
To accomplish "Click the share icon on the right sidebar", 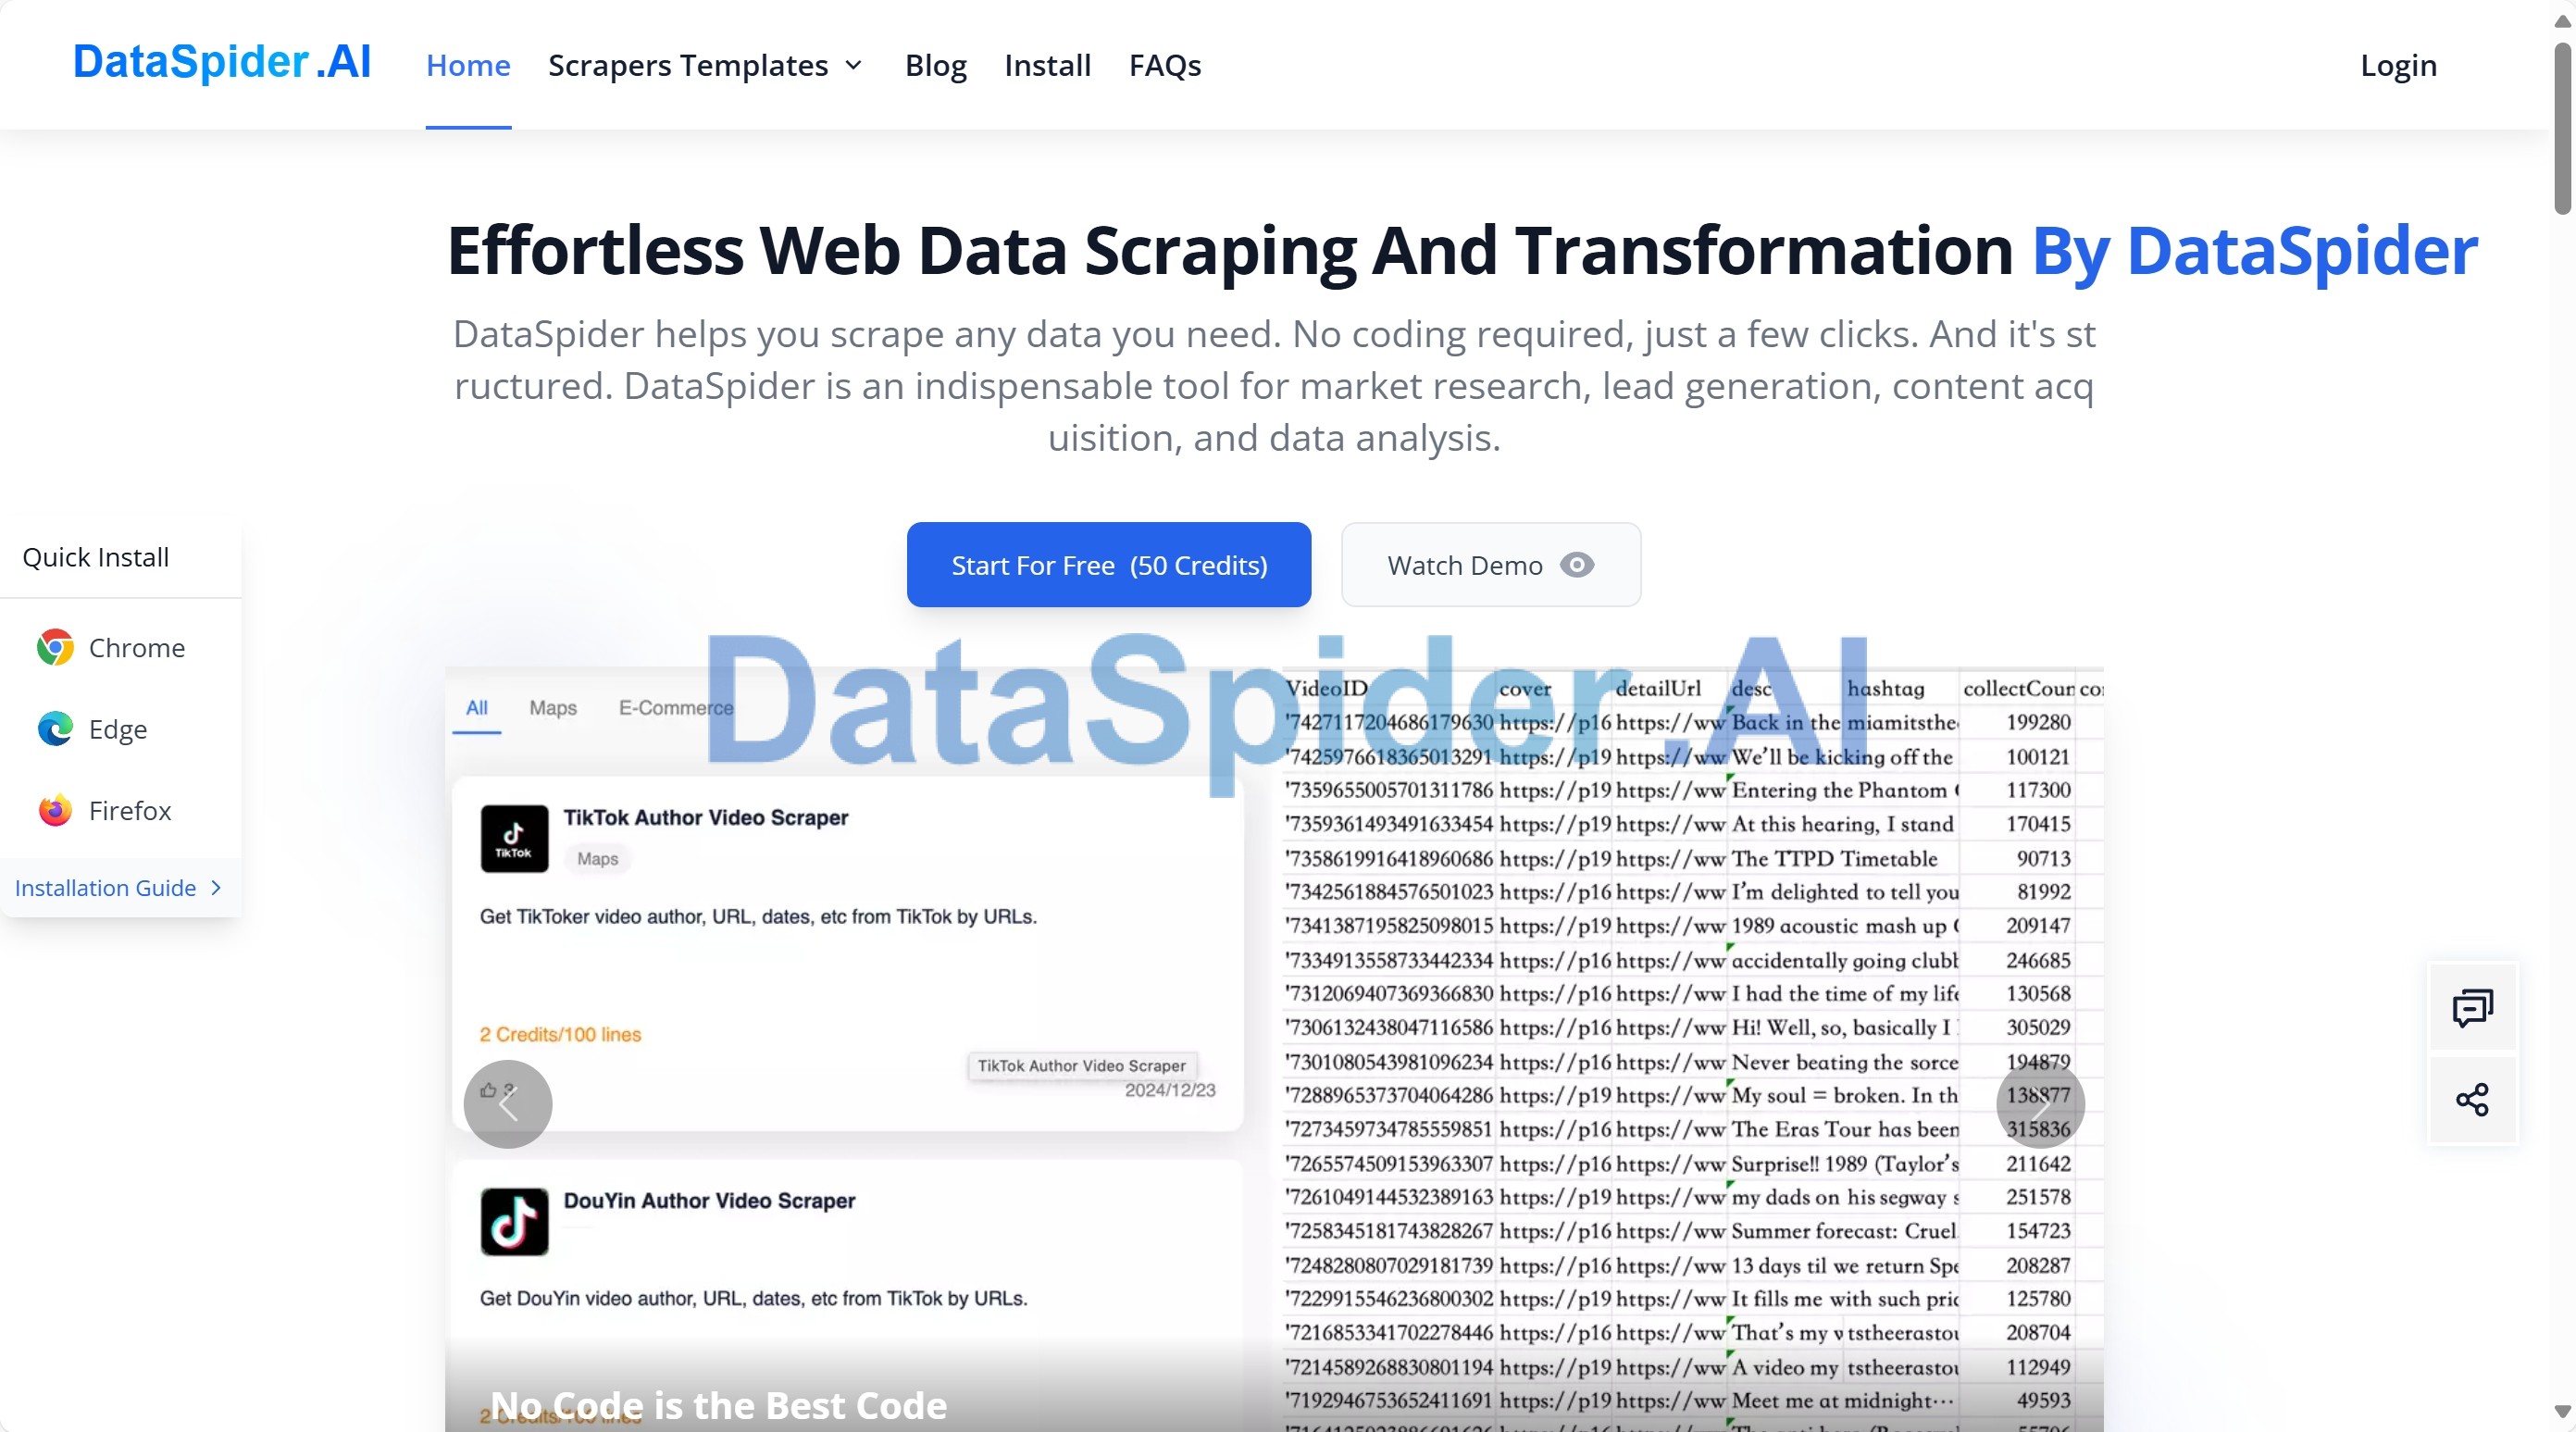I will (x=2472, y=1099).
